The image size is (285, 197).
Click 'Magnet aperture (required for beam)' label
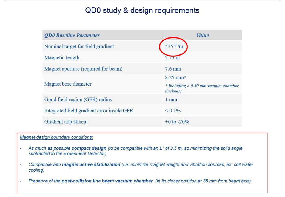click(x=83, y=69)
